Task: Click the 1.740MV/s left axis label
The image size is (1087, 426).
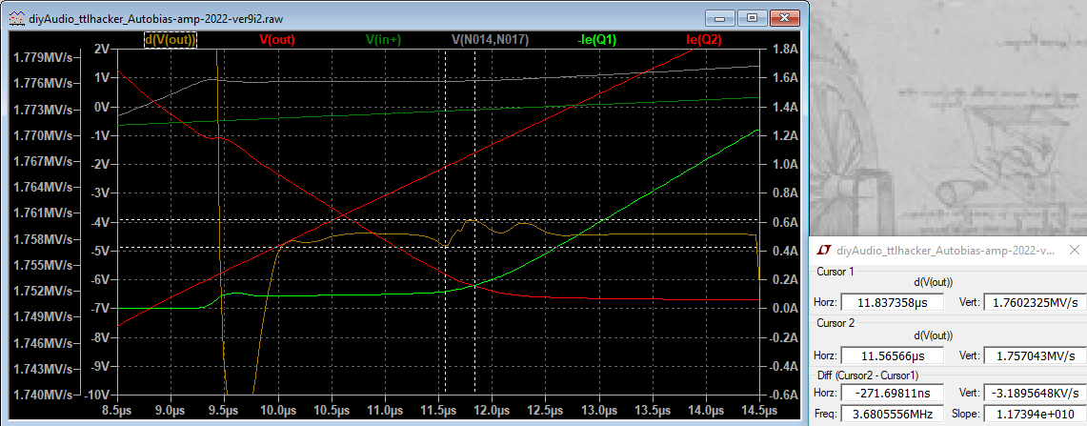Action: tap(43, 395)
